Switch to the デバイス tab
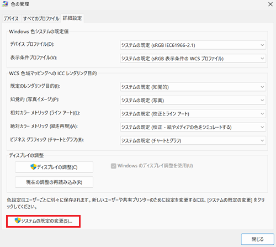 pos(11,18)
